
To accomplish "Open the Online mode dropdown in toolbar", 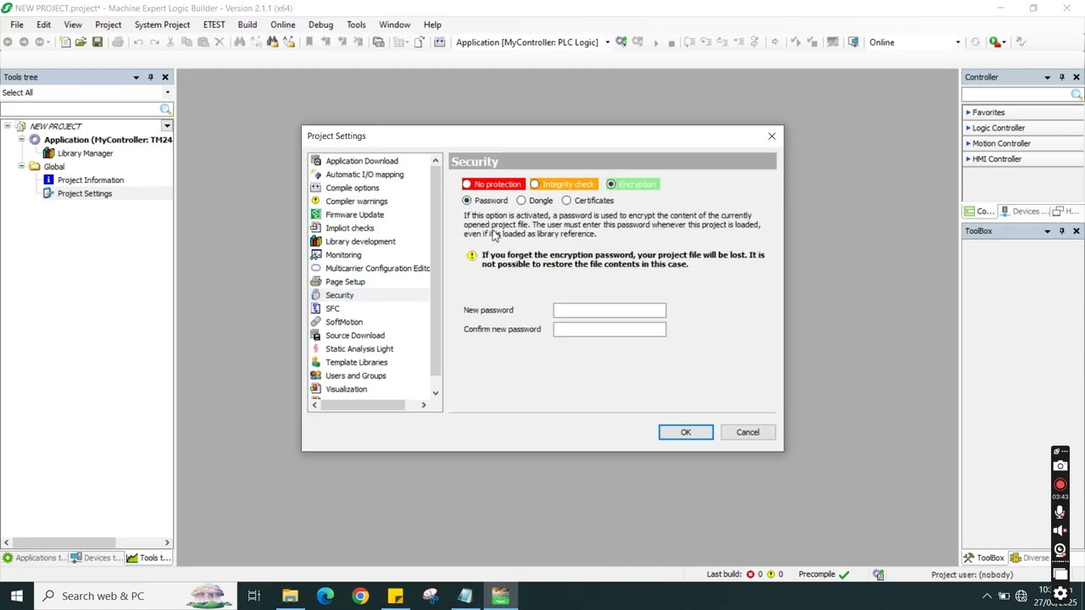I will pos(958,42).
